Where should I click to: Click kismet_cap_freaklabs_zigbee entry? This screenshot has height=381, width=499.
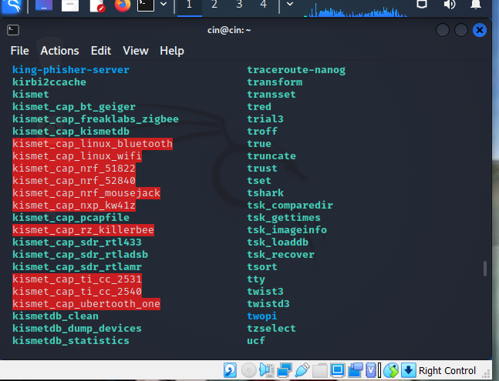coord(96,119)
